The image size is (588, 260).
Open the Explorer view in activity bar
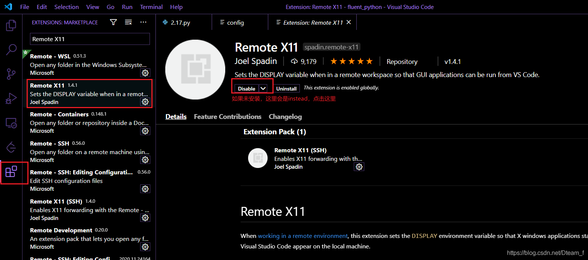click(x=11, y=25)
